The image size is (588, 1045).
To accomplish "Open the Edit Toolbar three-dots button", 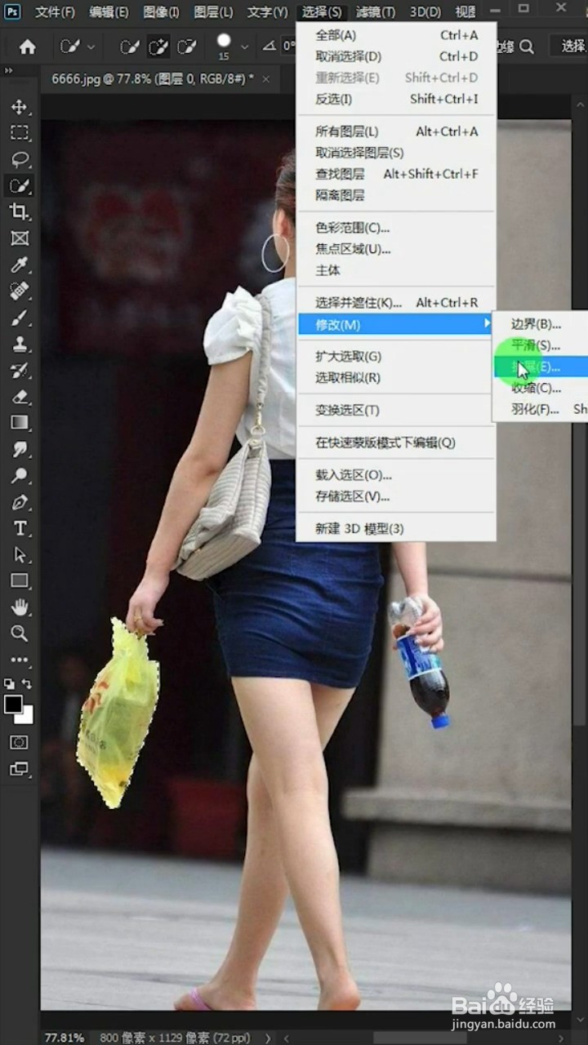I will [20, 660].
